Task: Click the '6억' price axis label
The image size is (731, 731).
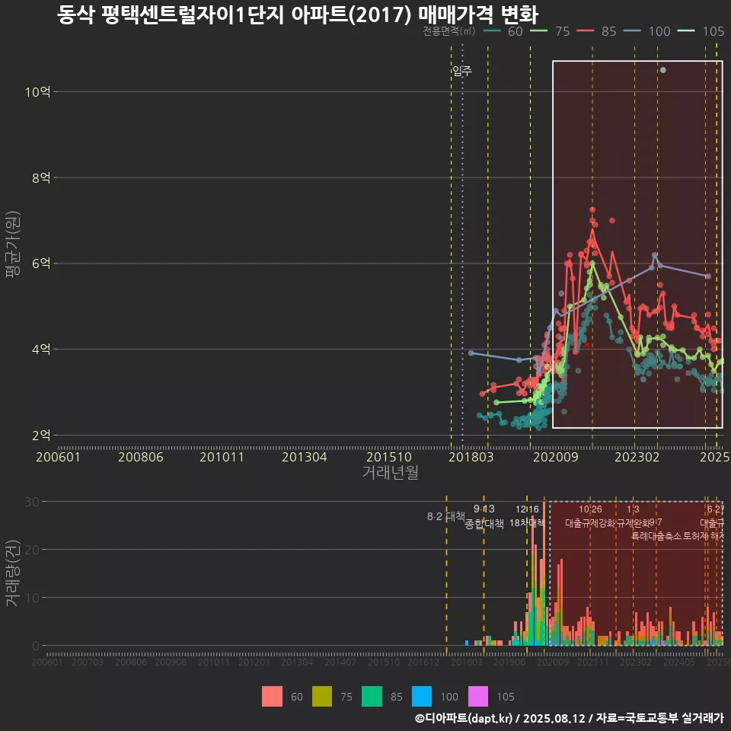Action: pos(41,263)
